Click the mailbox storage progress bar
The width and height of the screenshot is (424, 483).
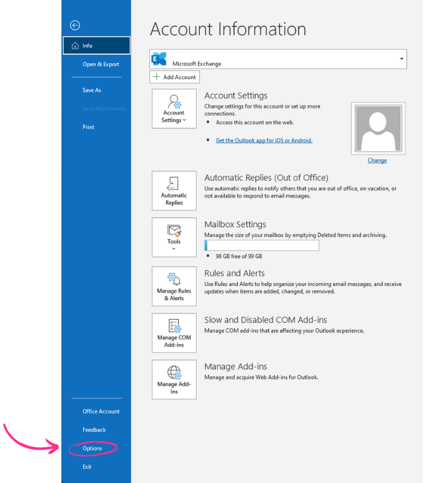click(262, 245)
